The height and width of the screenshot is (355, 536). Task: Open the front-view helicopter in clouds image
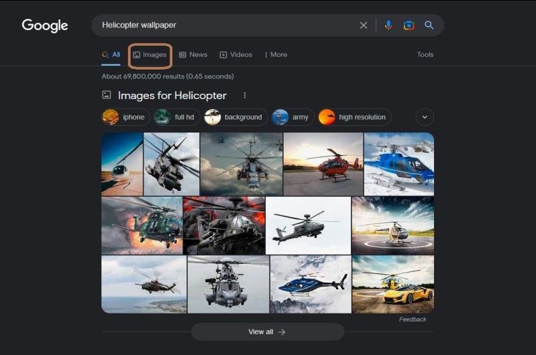click(242, 164)
